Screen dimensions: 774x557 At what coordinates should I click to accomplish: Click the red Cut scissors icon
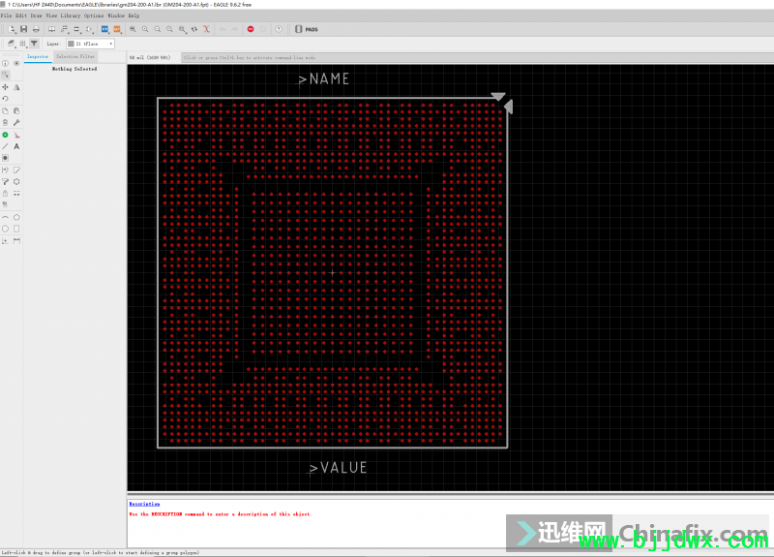coord(206,29)
